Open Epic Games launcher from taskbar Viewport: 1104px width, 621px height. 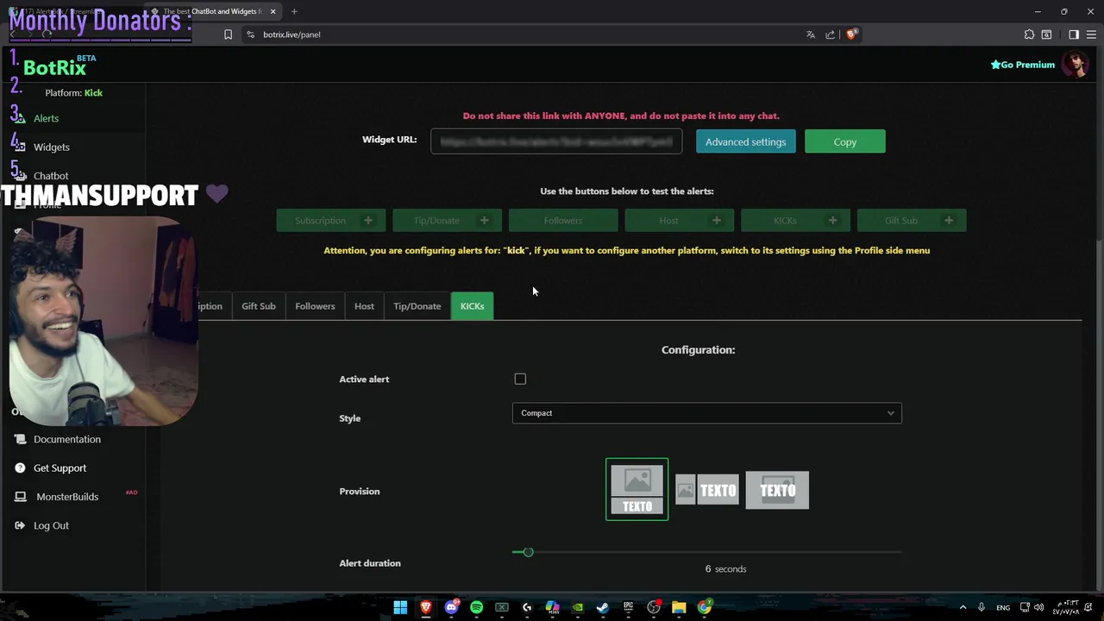click(x=629, y=607)
